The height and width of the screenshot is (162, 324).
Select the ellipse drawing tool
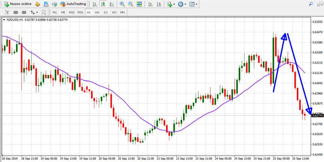tap(16, 13)
